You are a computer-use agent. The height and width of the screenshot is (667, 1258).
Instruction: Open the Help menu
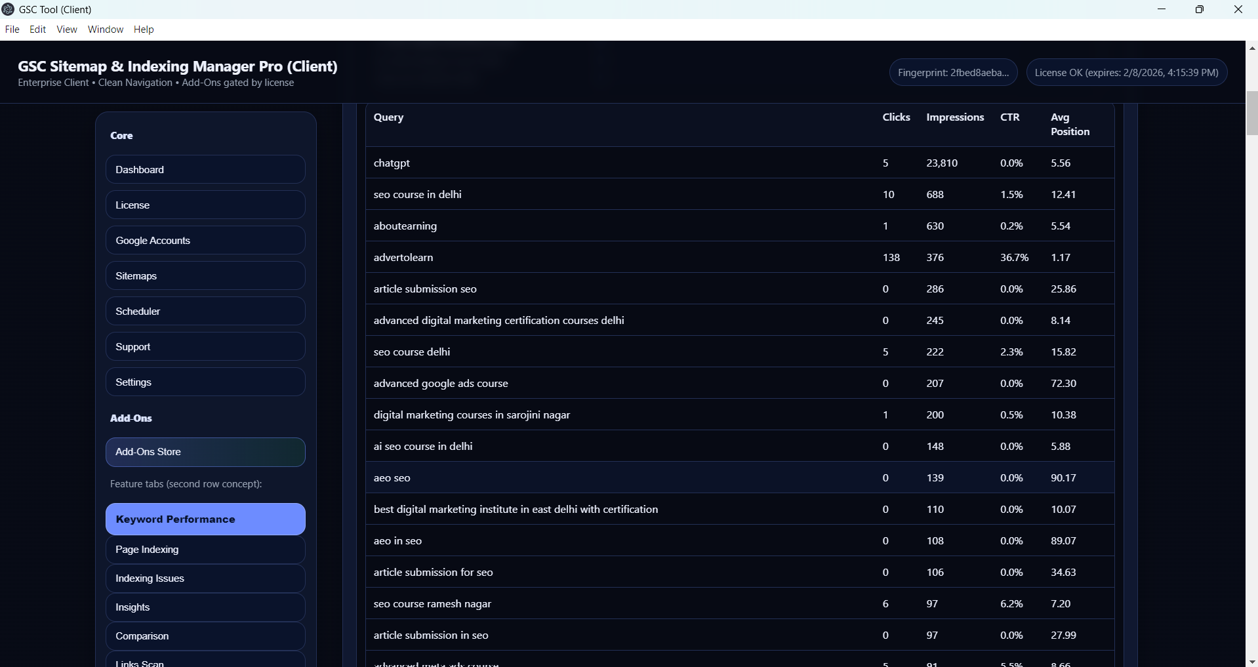click(144, 30)
